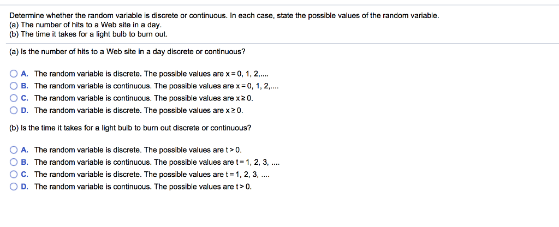The image size is (559, 227).
Task: Select radio option A for the light bulb question
Action: pyautogui.click(x=14, y=150)
